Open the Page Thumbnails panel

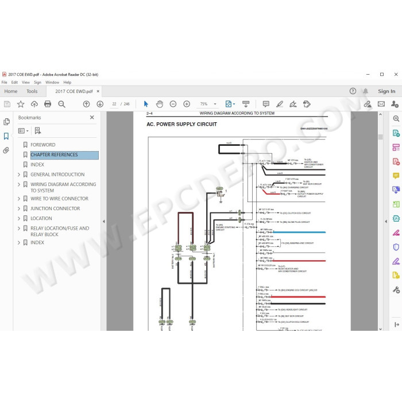tap(6, 122)
